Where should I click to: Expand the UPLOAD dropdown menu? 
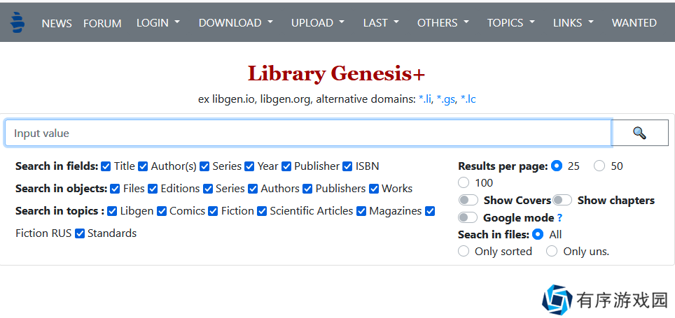318,23
